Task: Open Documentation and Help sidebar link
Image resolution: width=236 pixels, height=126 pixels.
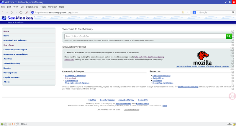Action: click(x=16, y=54)
